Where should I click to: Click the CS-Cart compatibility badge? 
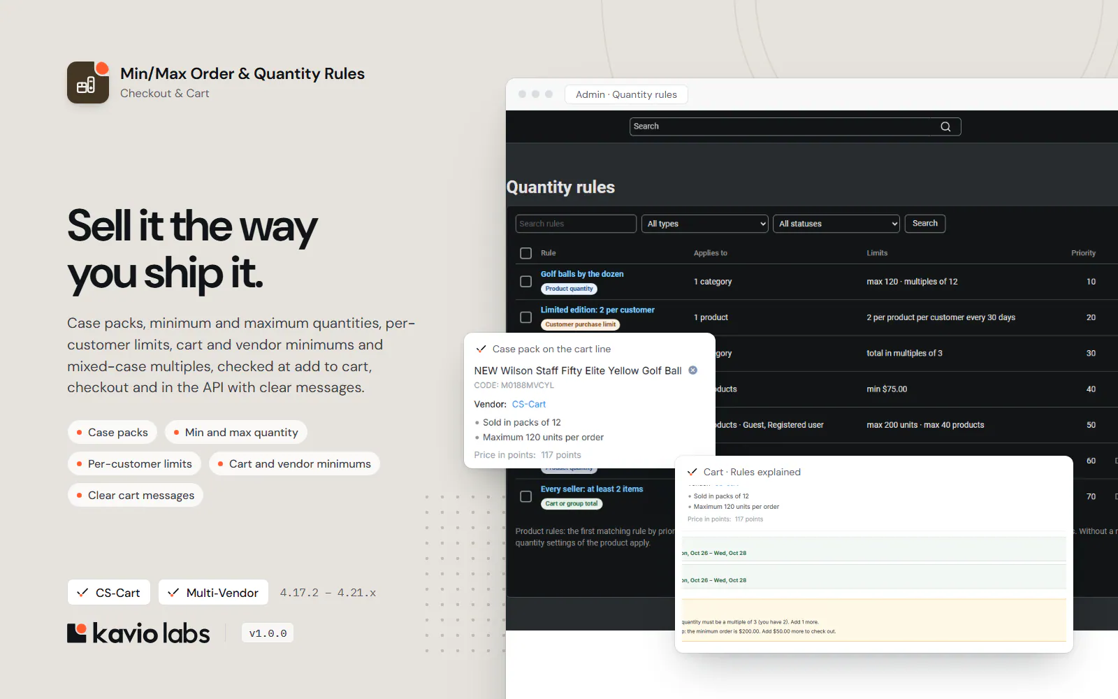point(109,593)
